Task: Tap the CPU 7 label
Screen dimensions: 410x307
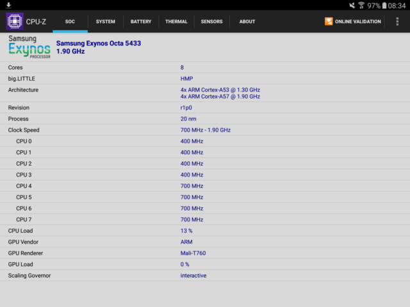Action: pyautogui.click(x=24, y=219)
